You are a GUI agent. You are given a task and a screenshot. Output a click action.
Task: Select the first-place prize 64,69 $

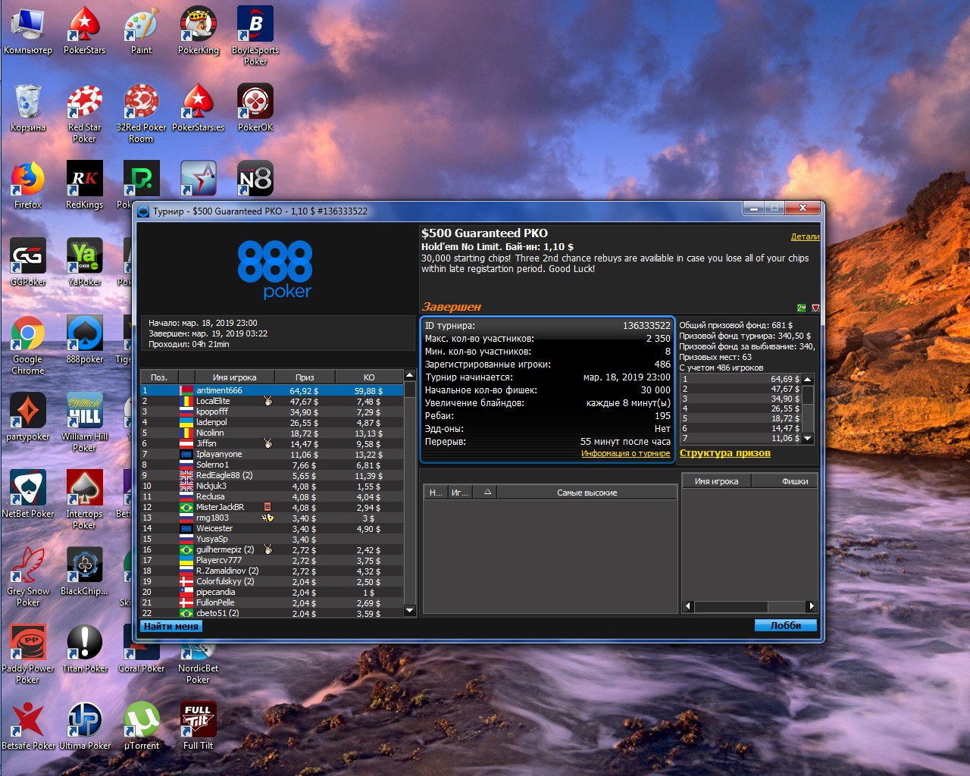click(x=785, y=379)
